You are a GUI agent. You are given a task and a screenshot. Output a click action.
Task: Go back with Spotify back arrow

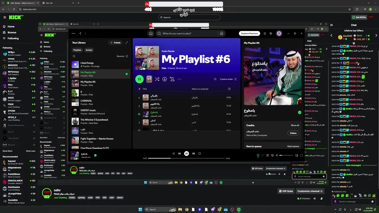80,33
